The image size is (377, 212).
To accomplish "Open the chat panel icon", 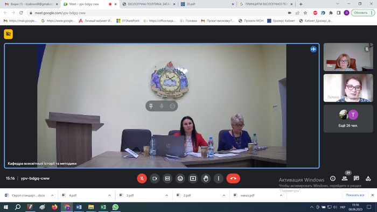I will tap(357, 179).
